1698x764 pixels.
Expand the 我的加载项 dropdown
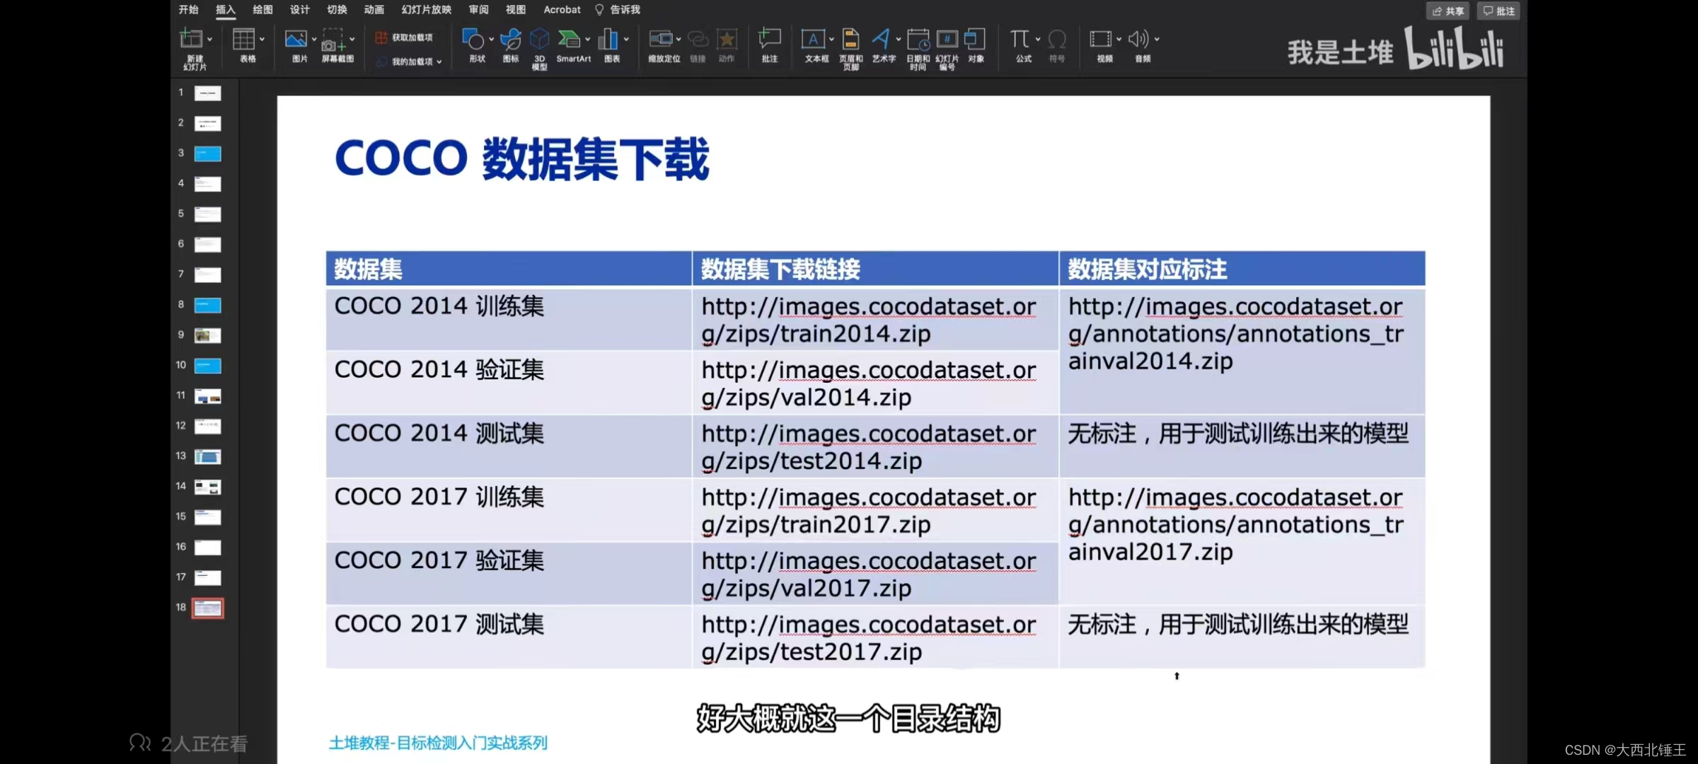[439, 62]
